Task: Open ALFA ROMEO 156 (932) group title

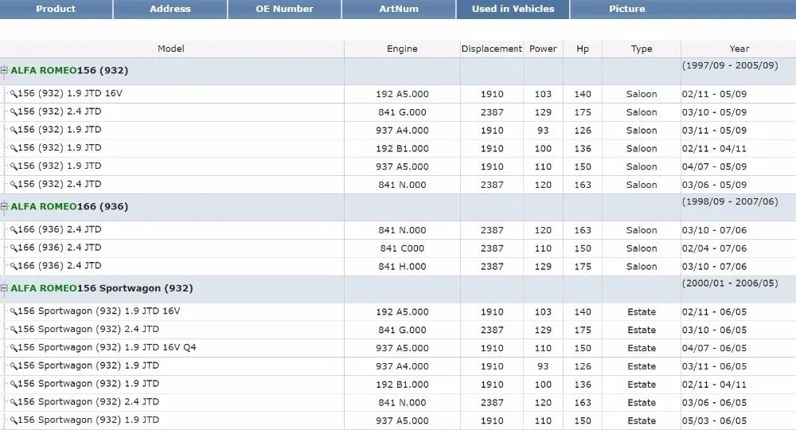Action: 69,70
